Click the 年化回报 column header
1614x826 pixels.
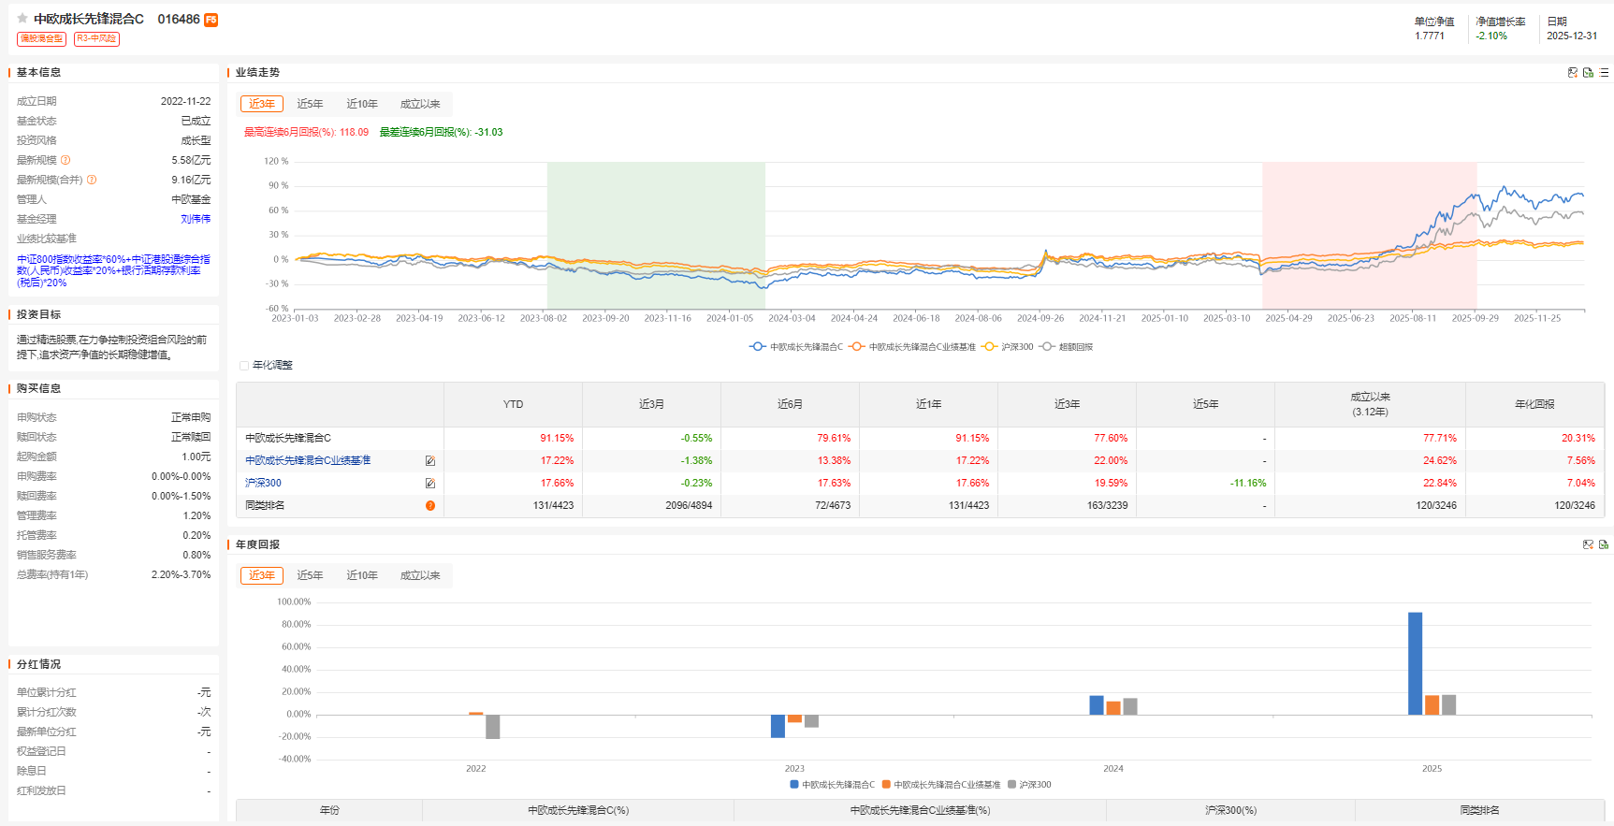pos(1534,404)
